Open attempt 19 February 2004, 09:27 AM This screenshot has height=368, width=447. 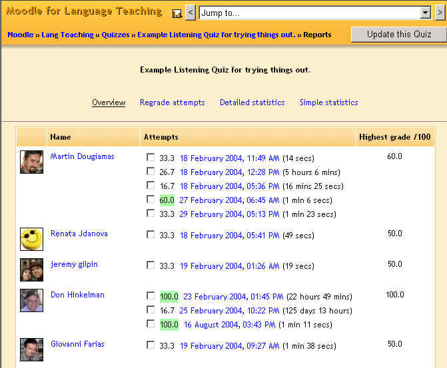click(x=229, y=346)
